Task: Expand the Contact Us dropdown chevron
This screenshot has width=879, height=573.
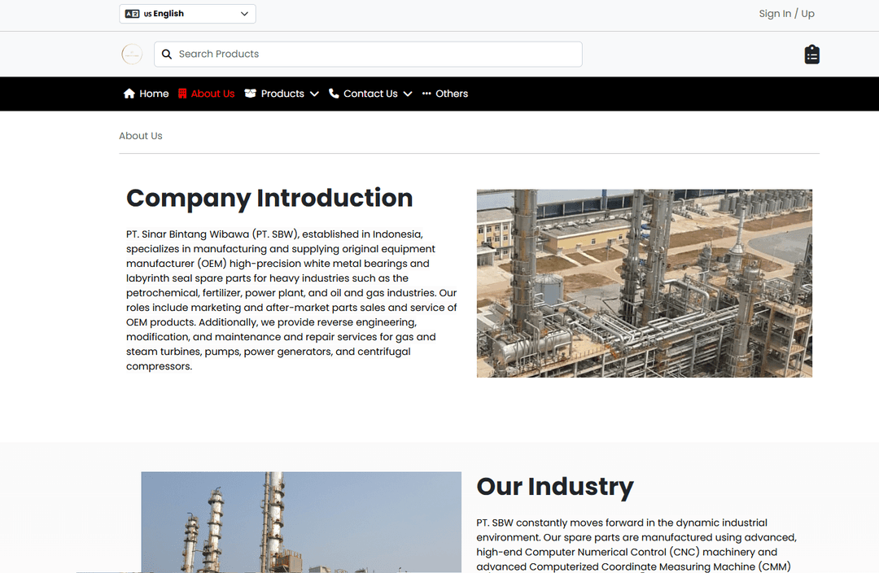Action: coord(408,94)
